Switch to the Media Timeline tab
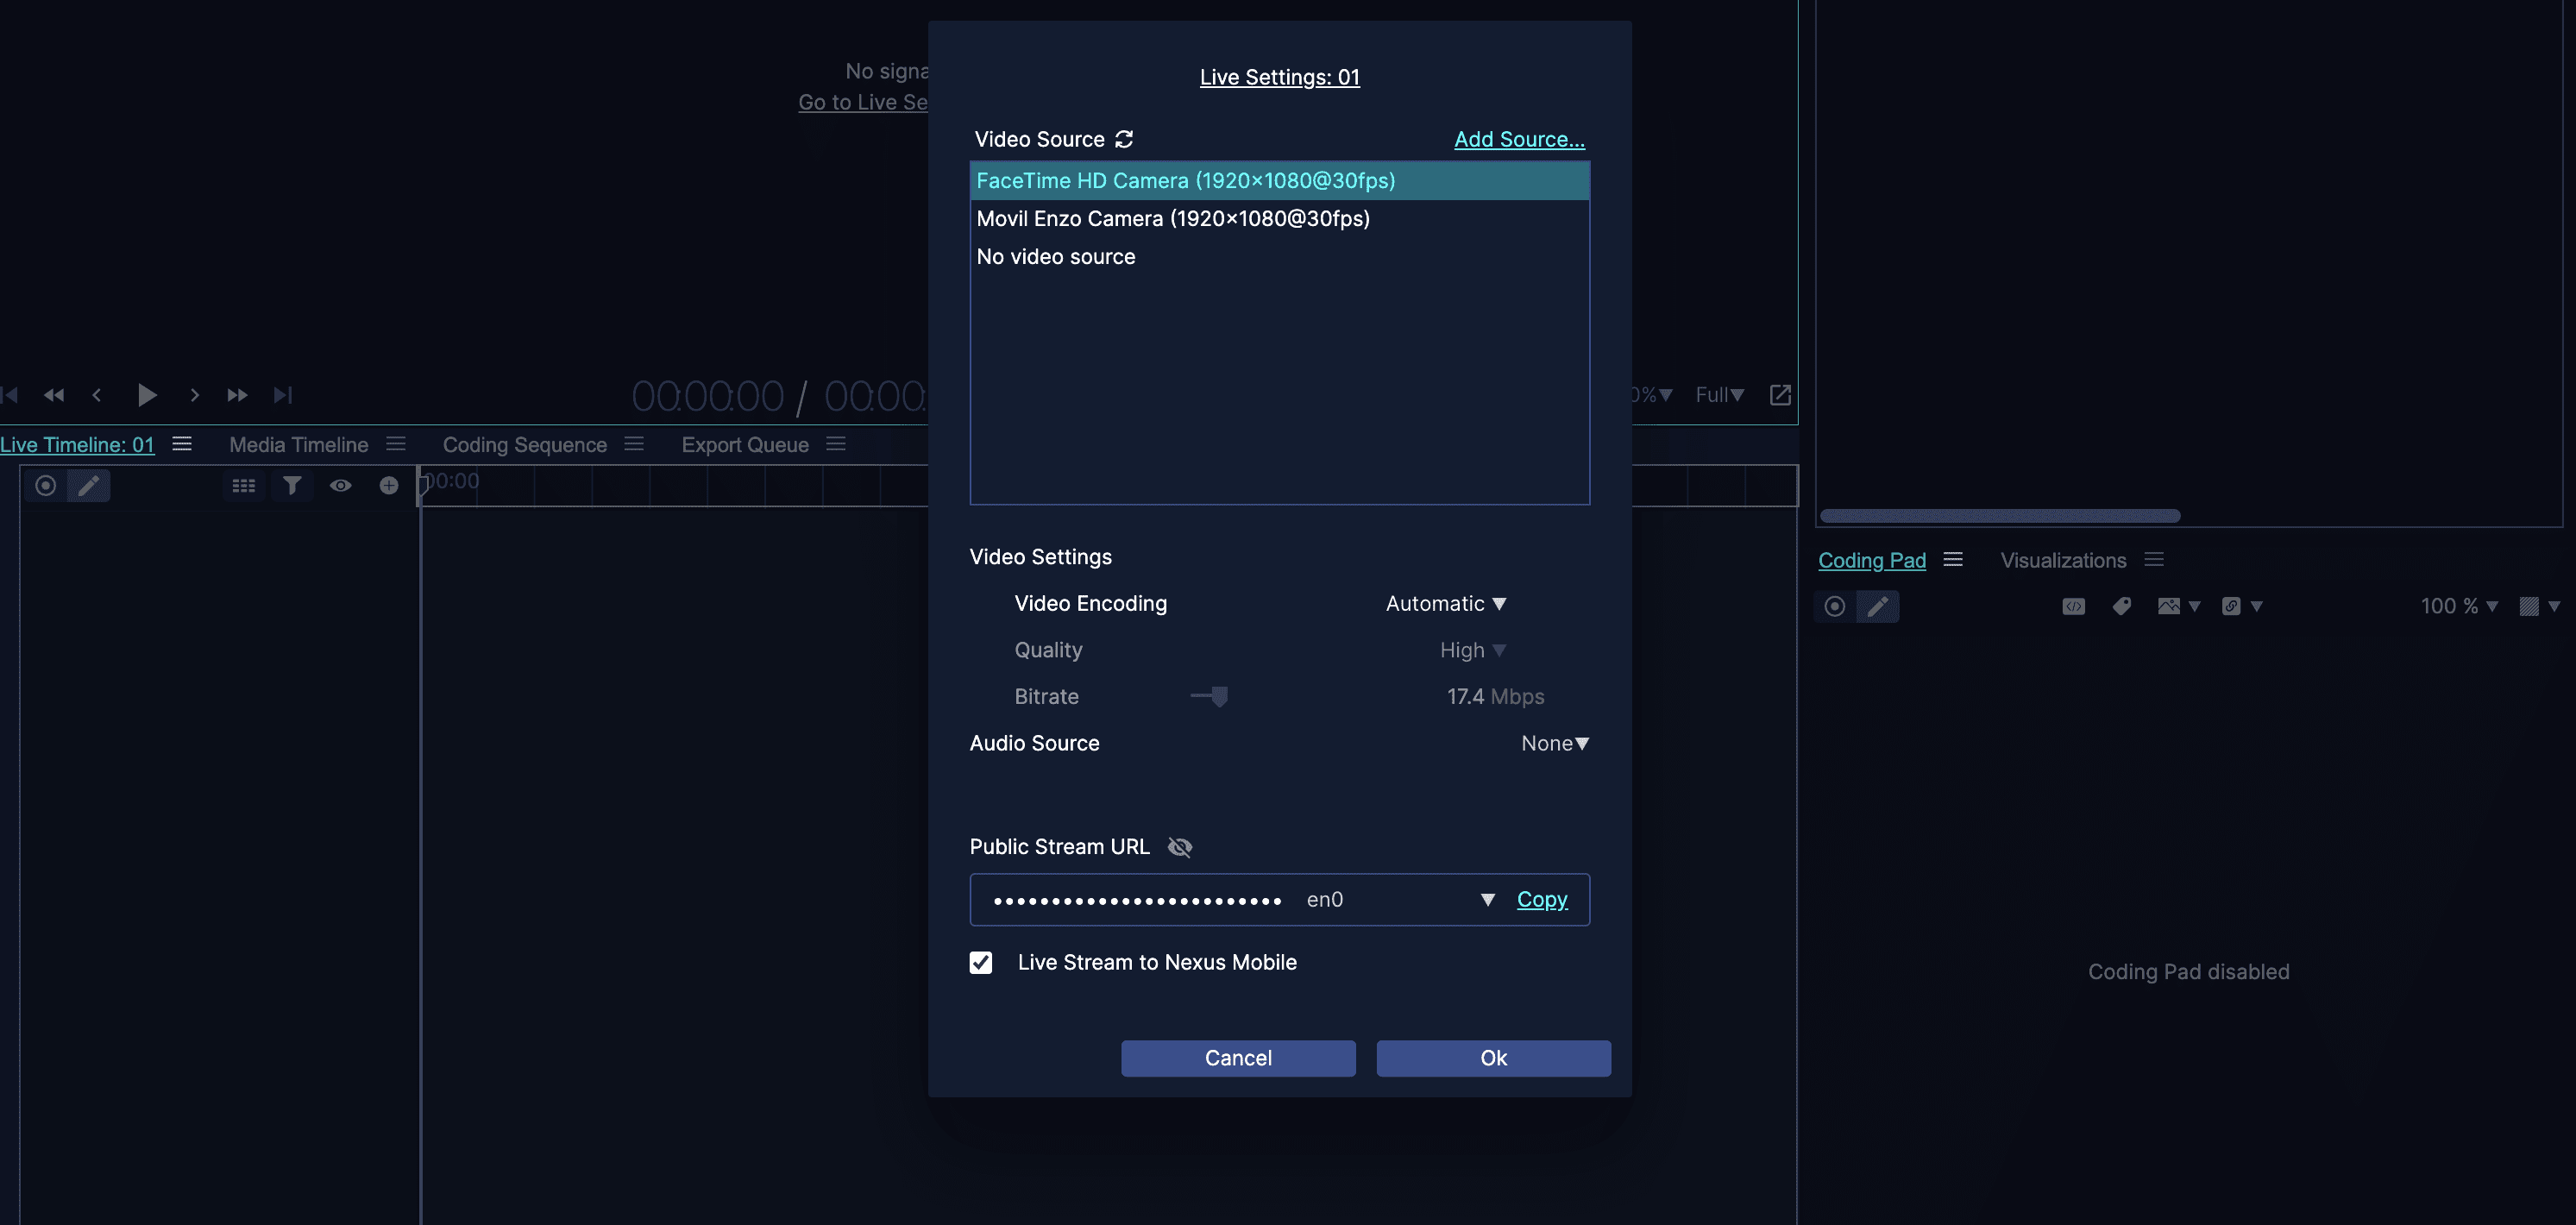The width and height of the screenshot is (2576, 1225). tap(298, 445)
